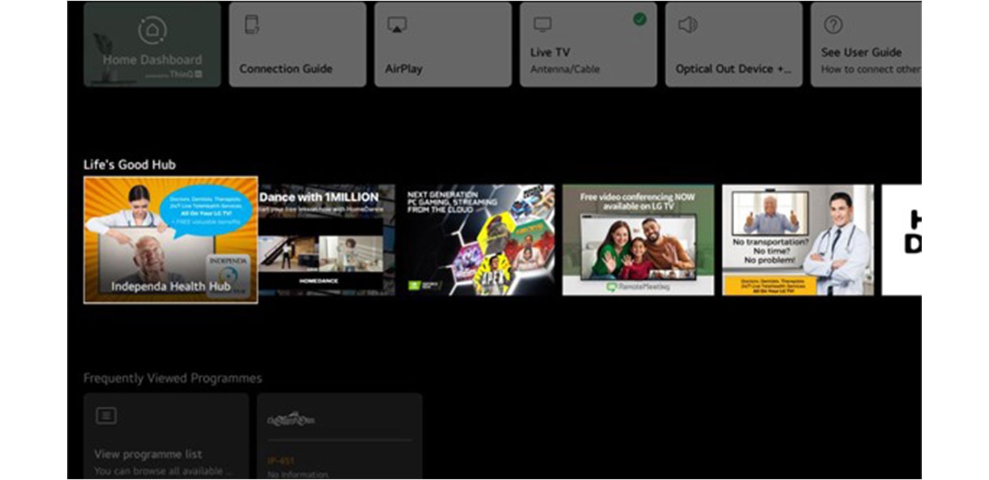Open the See User Guide label
989x480 pixels.
point(861,52)
